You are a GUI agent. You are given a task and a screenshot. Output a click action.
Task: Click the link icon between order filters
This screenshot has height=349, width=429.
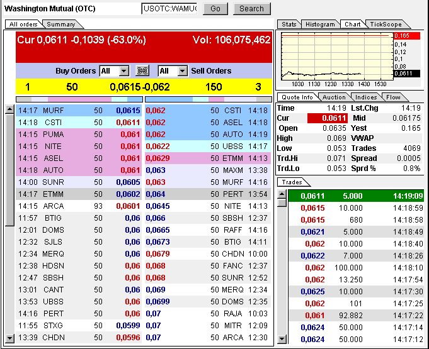point(142,71)
